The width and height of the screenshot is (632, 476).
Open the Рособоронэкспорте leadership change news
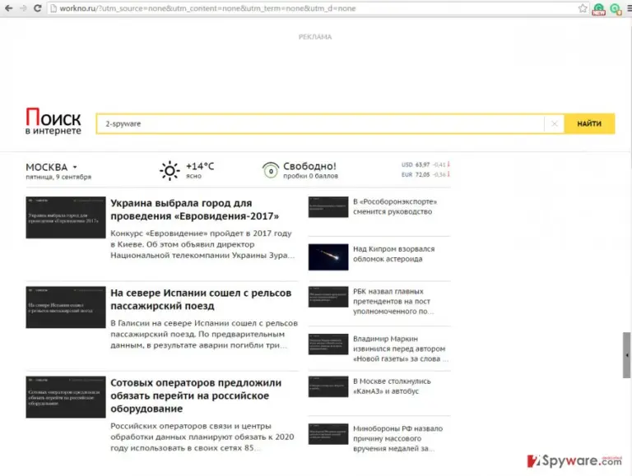(395, 206)
